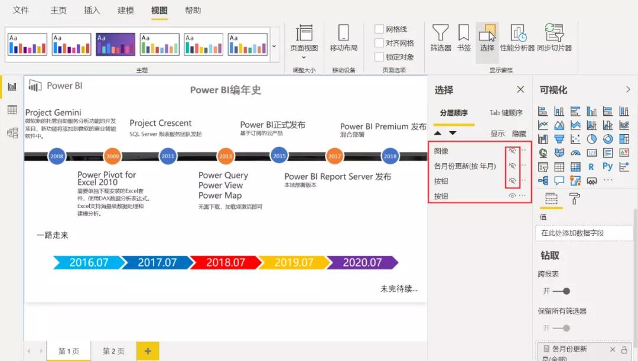Insert a Q&A speech bubble visual
Viewport: 638px width, 361px height.
pyautogui.click(x=559, y=180)
